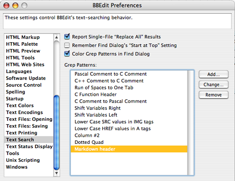The width and height of the screenshot is (235, 181).
Task: Uncheck Color Grep Patterns in Find Dialog
Action: tap(67, 54)
